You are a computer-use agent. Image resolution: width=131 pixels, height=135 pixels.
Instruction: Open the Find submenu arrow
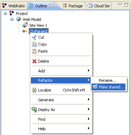coord(89,119)
